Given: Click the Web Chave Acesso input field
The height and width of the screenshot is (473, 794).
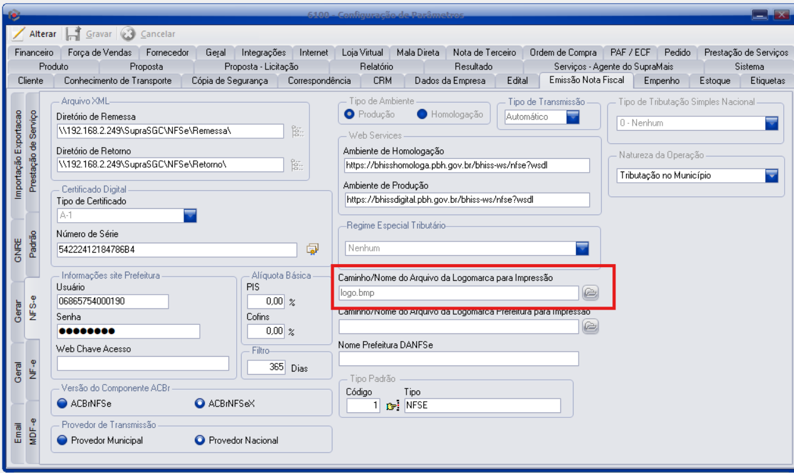Looking at the screenshot, I should click(x=143, y=364).
